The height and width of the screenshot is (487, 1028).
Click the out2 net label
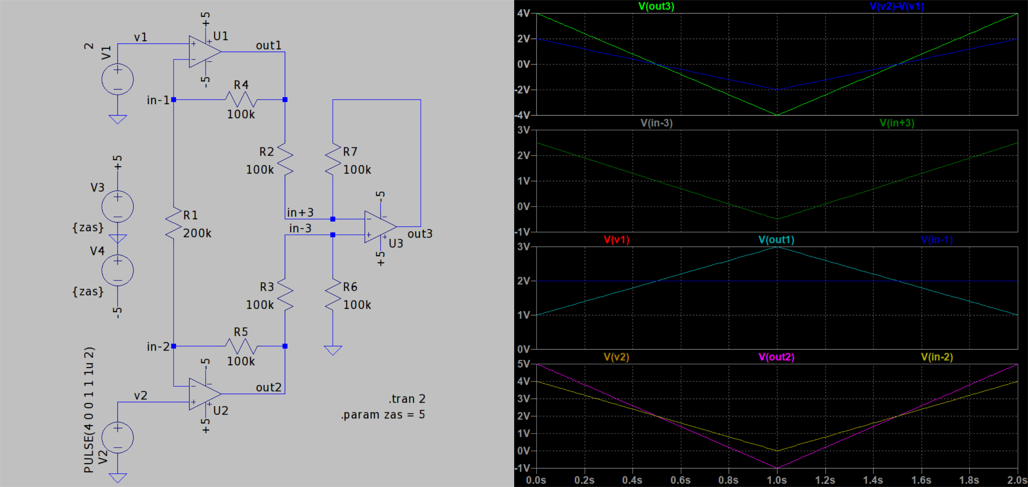[268, 388]
